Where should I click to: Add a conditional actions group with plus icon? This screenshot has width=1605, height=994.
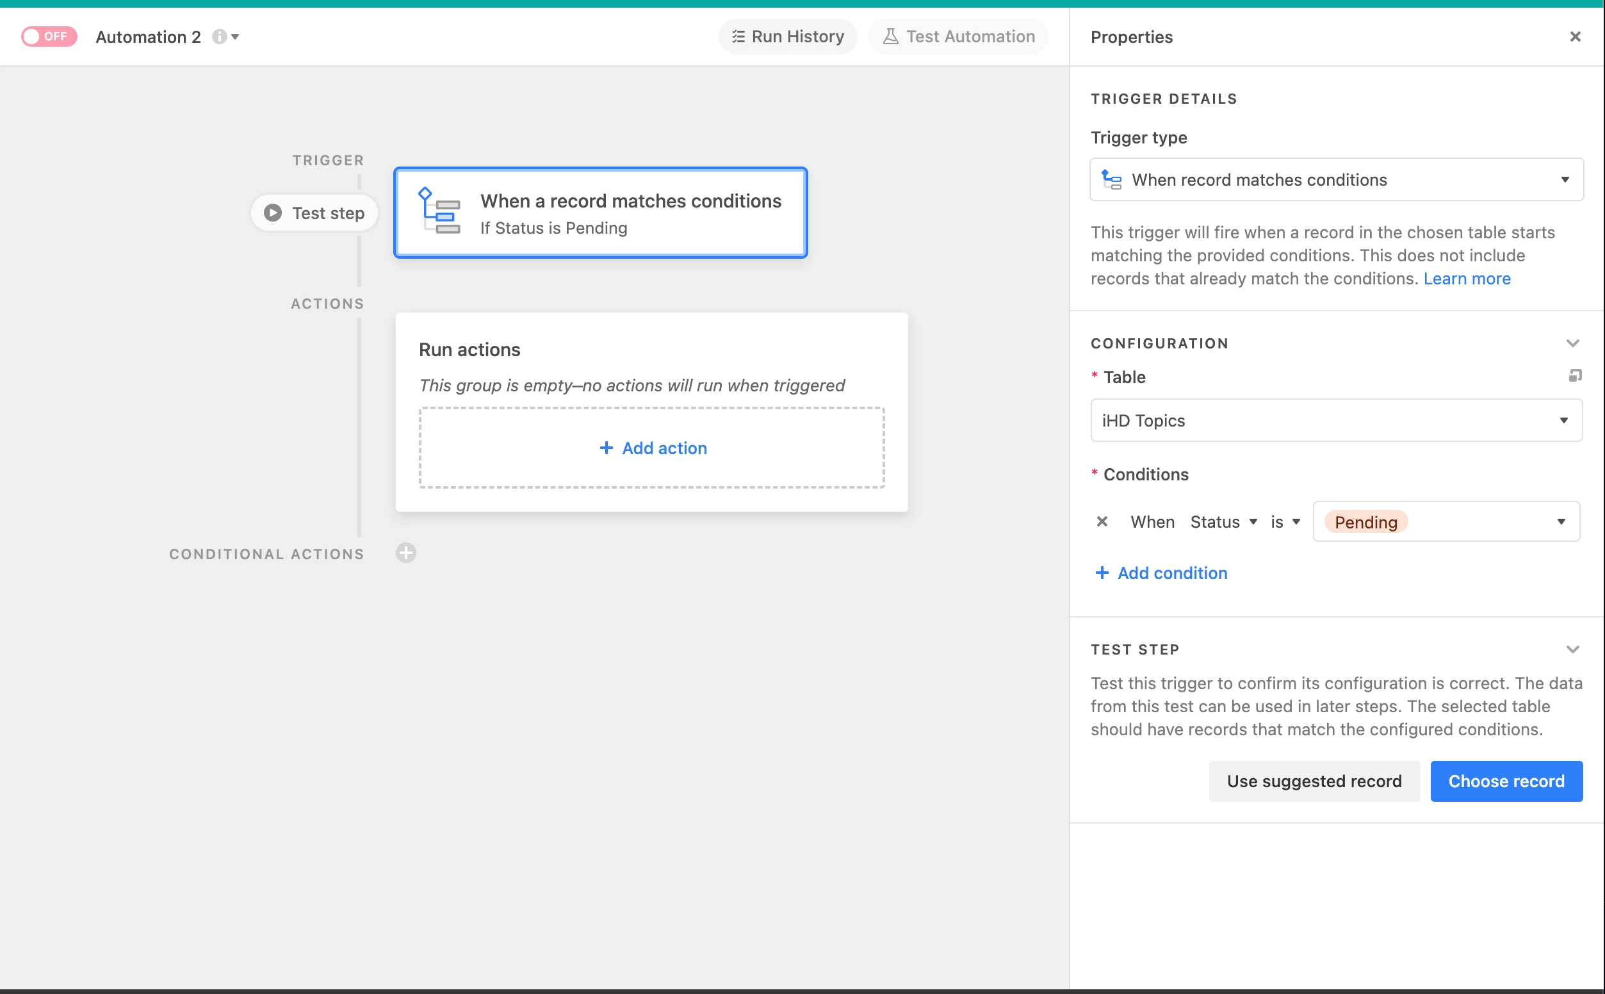point(405,553)
